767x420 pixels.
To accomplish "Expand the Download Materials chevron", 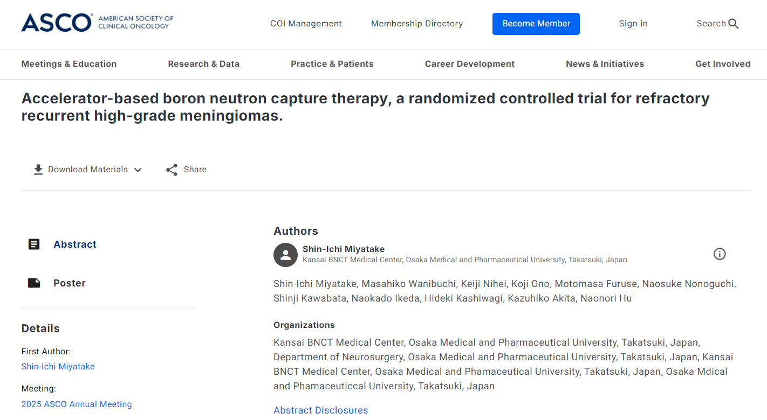I will click(138, 170).
